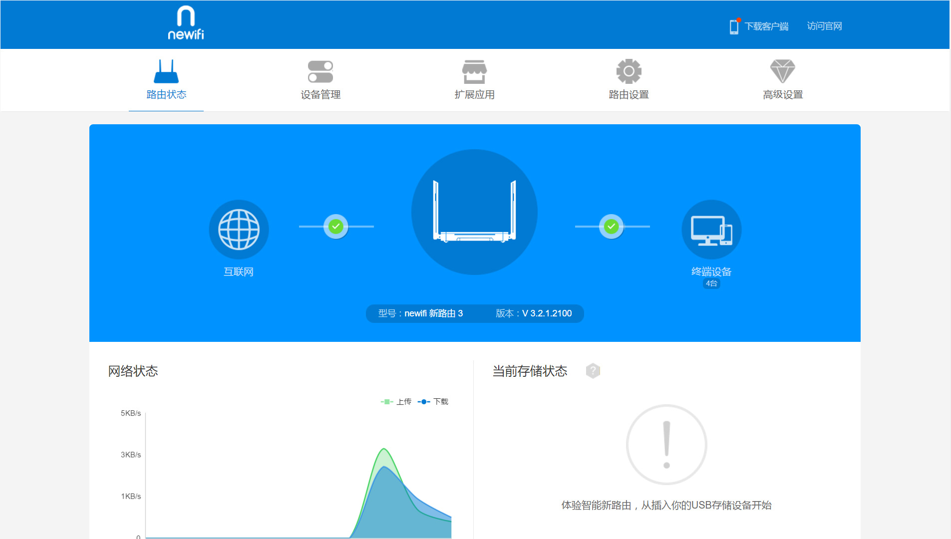
Task: Click the 当前存储状态 heading
Action: [530, 371]
